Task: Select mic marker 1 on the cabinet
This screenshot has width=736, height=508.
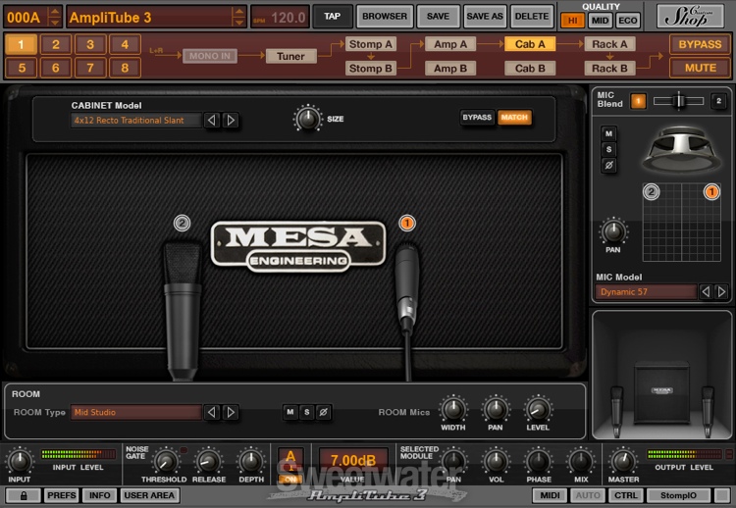Action: [406, 224]
